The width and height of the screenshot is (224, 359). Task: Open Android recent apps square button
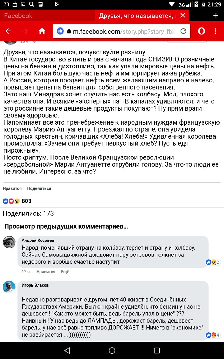tap(157, 350)
